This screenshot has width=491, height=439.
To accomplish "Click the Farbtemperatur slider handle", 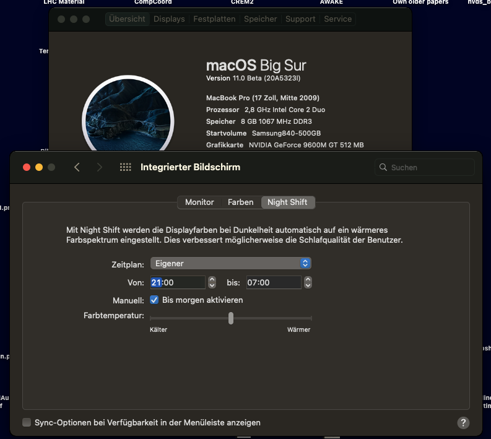I will (x=231, y=318).
